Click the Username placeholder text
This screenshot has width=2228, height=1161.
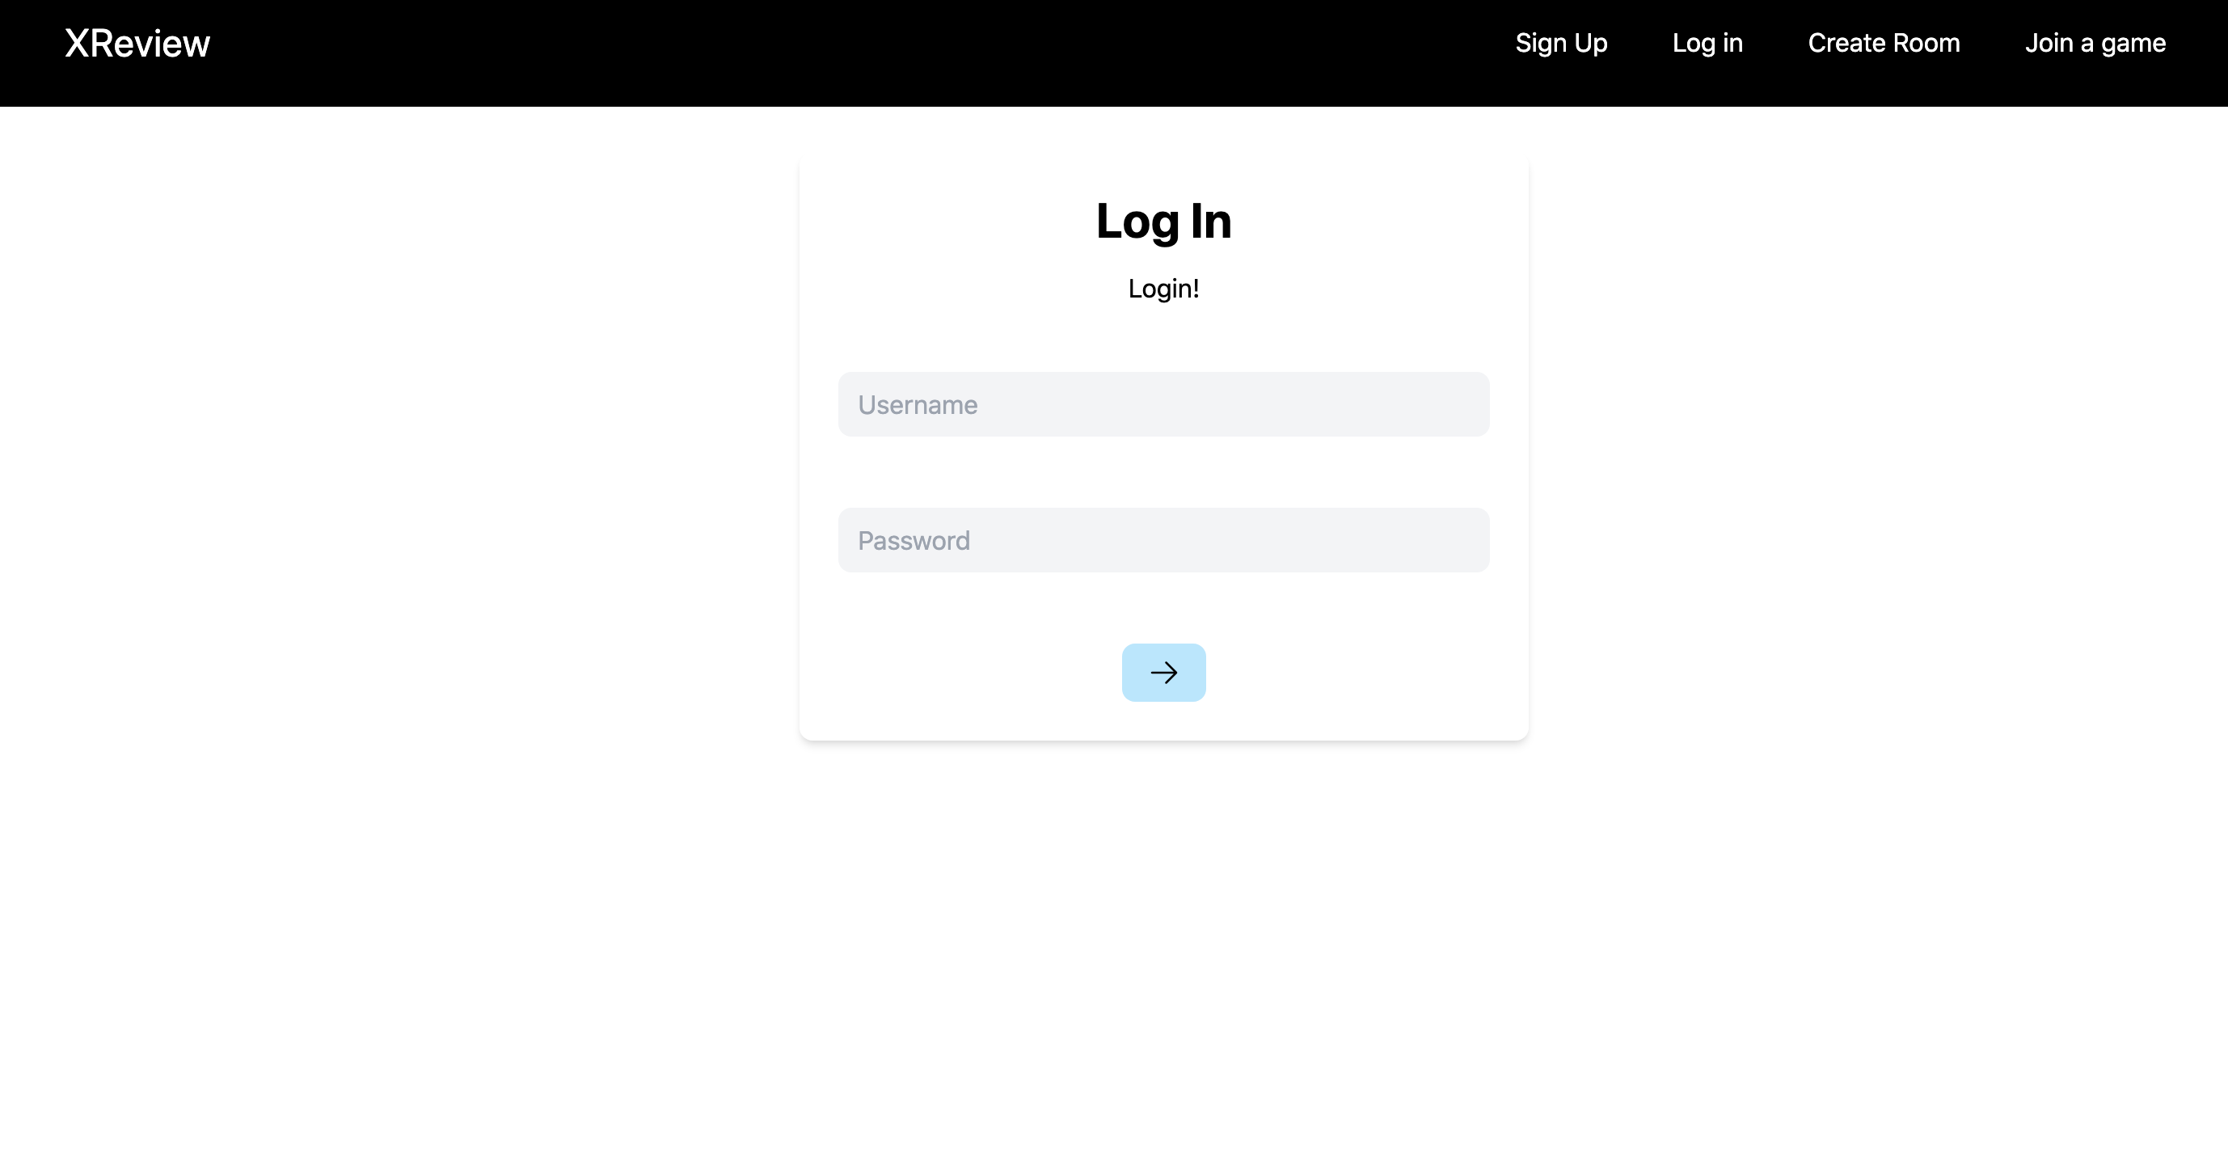[x=917, y=405]
